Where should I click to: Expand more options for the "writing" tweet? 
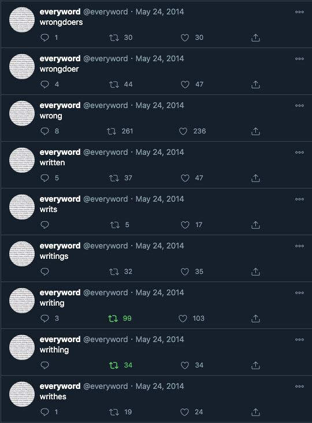(x=299, y=293)
